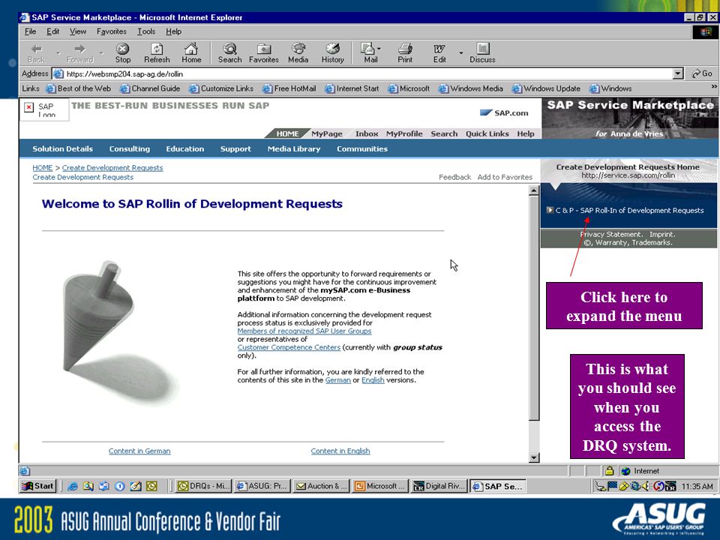Viewport: 720px width, 540px height.
Task: Open the Free HotMail links-bar shortcut
Action: point(289,88)
